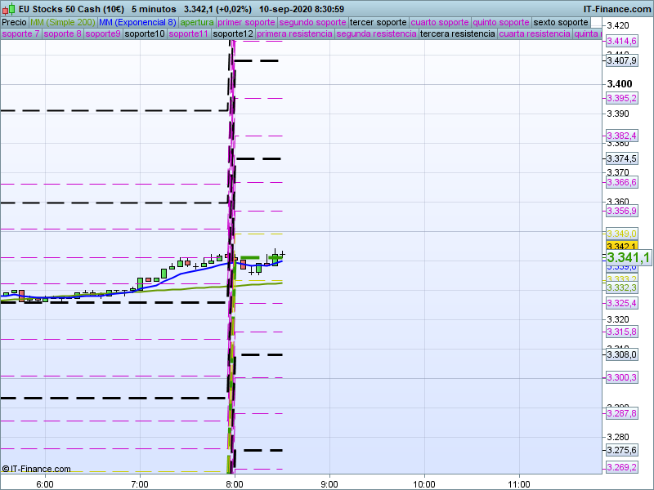Select the segundo soporte label
The image size is (654, 490).
(313, 22)
